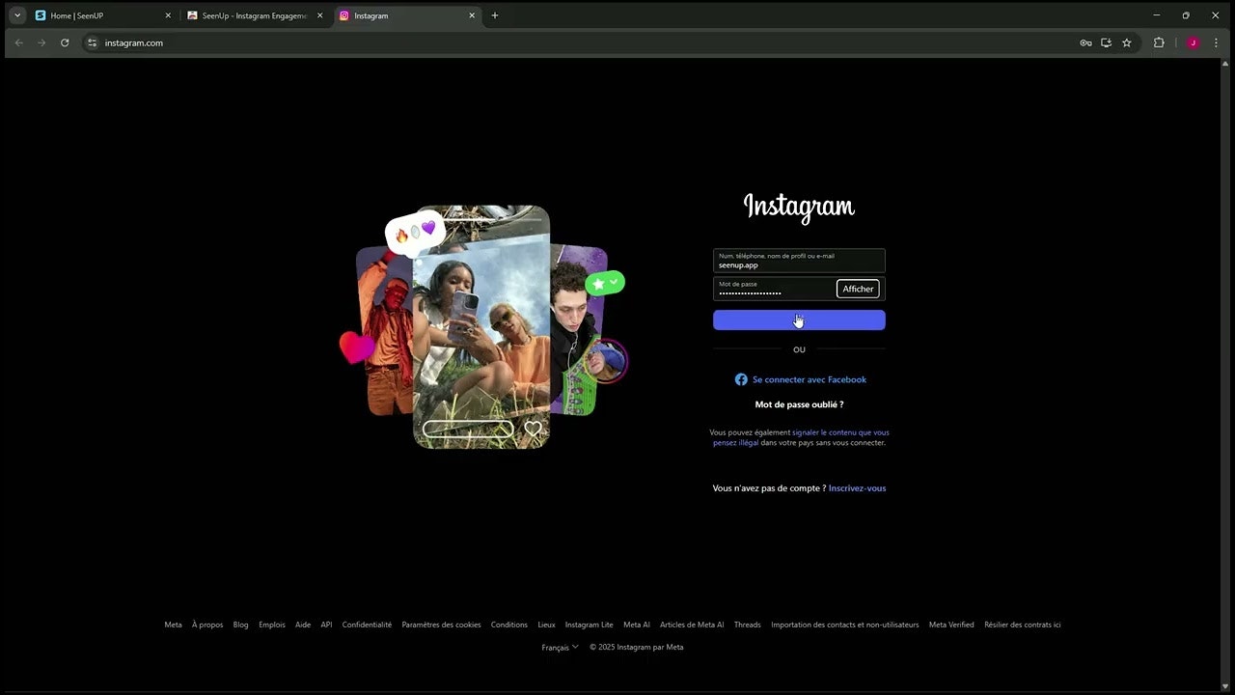1235x695 pixels.
Task: Switch to the SeenUp - Instagram Engagement tab
Action: (256, 15)
